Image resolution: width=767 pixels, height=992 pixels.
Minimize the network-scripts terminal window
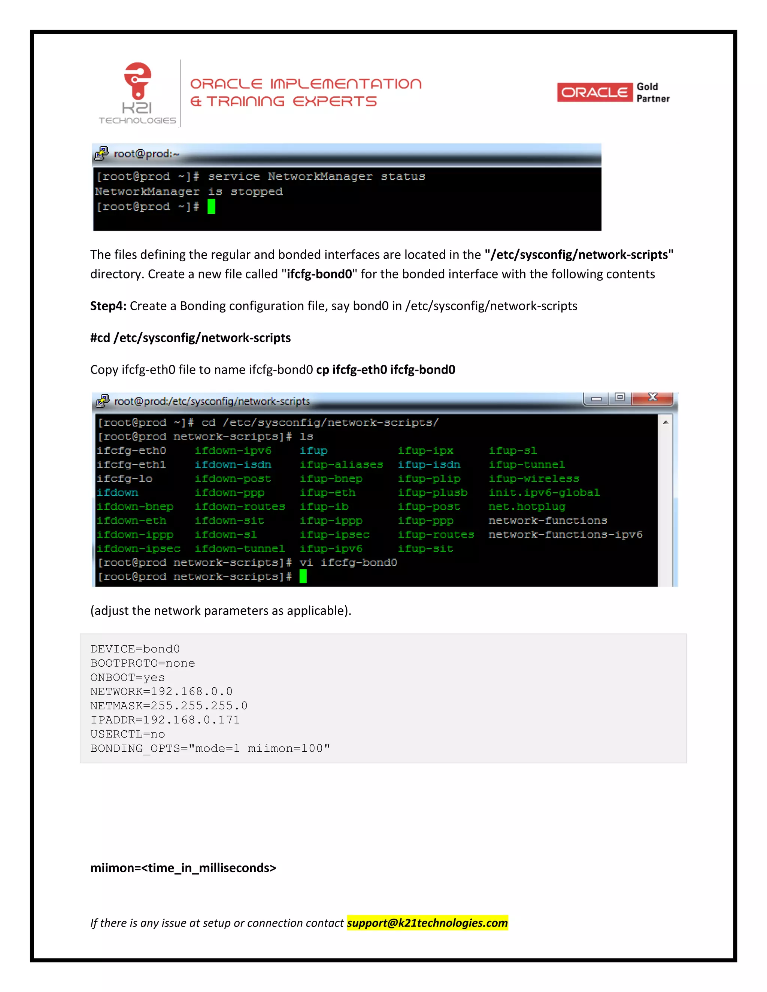click(596, 398)
